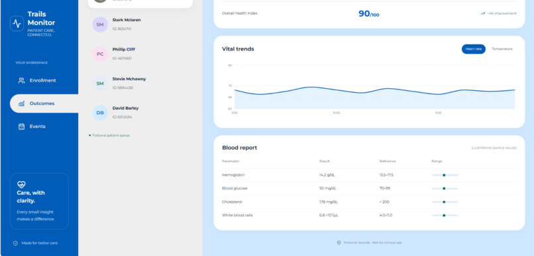This screenshot has height=256, width=534.
Task: Click shield icon beside Made for better care
Action: pyautogui.click(x=15, y=243)
